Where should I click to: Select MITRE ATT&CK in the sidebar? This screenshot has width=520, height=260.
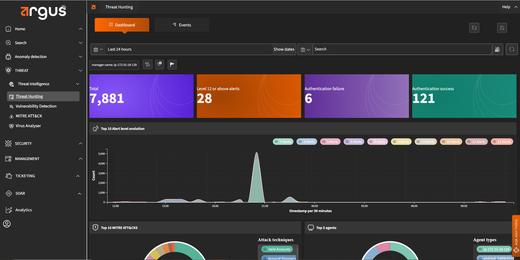click(29, 116)
